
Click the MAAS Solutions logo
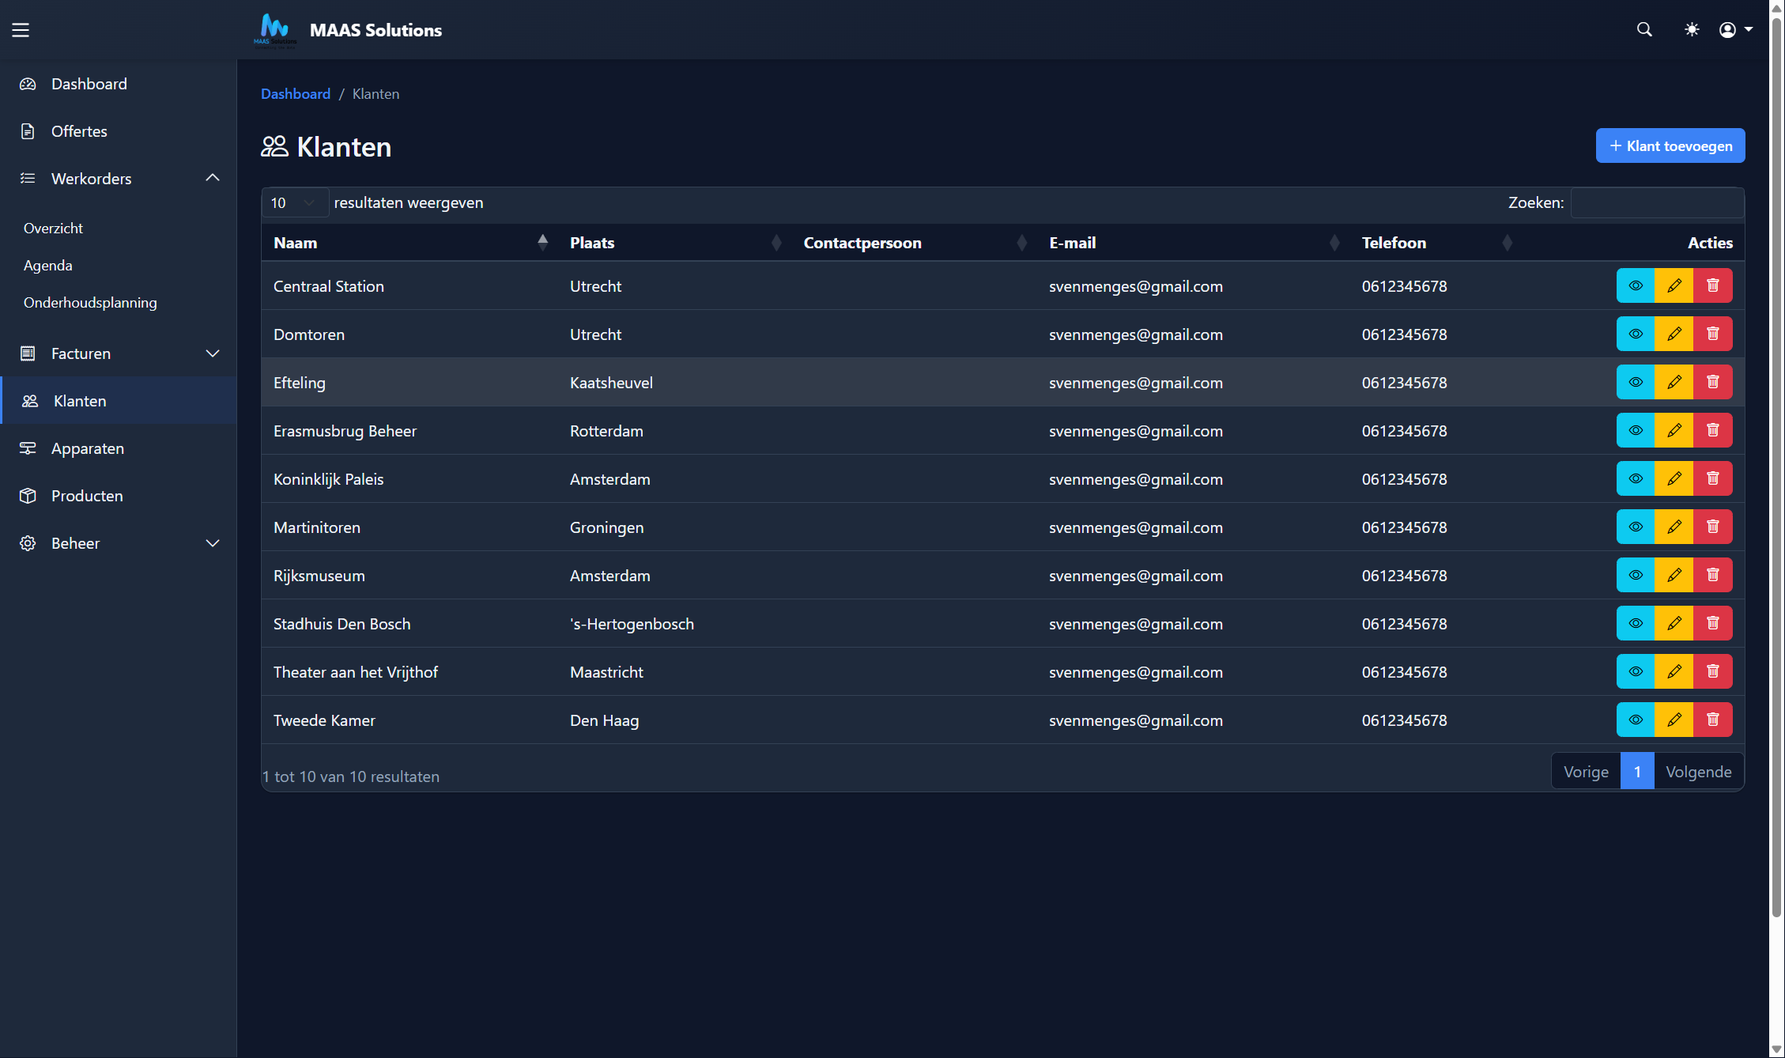point(274,30)
